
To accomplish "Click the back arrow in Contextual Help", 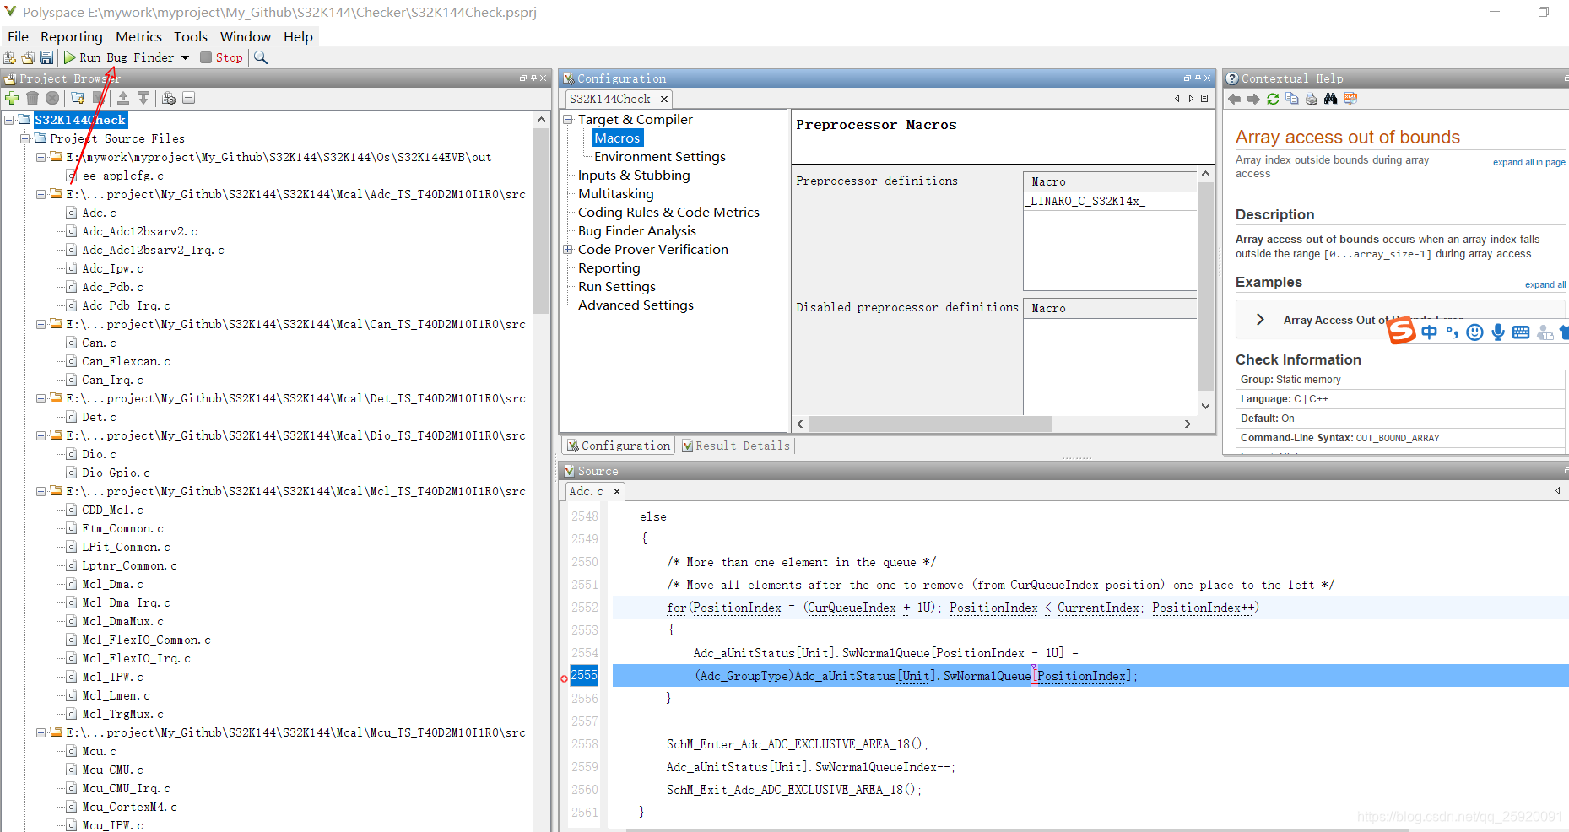I will coord(1234,99).
